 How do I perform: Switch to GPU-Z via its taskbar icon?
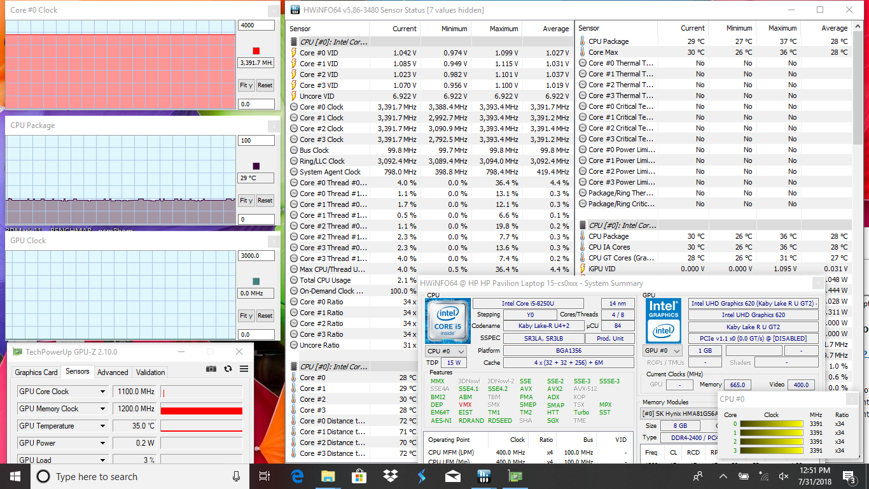514,476
